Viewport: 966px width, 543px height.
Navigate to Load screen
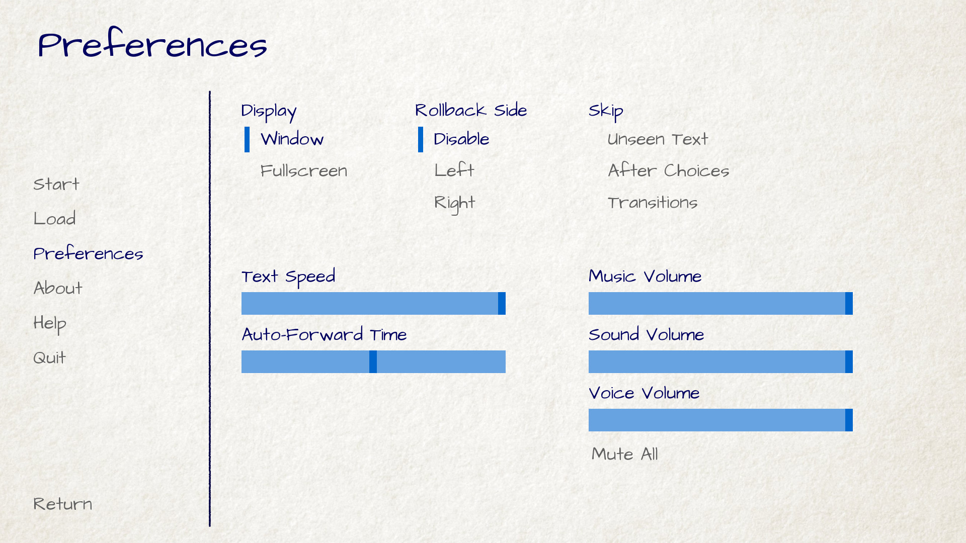[53, 218]
